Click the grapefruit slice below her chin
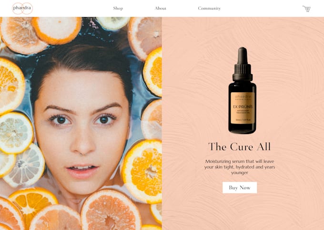 coord(111,210)
